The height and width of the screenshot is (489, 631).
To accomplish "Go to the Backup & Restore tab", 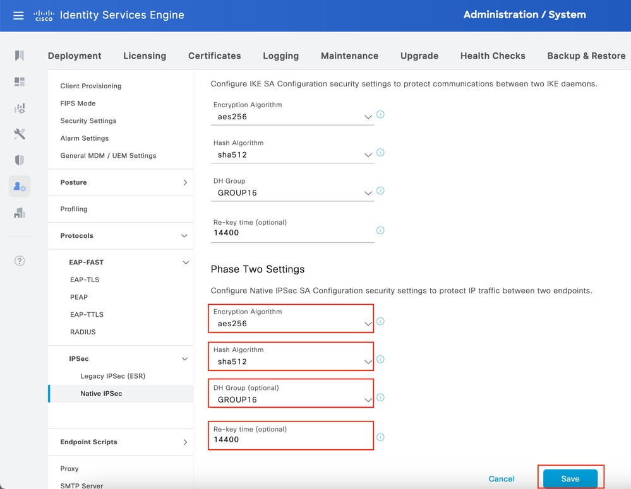I will (x=586, y=56).
